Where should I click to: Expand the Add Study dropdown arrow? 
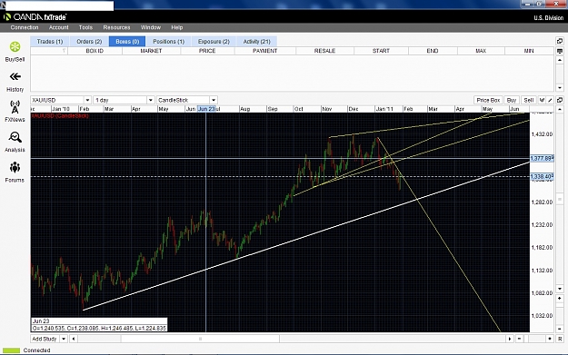click(64, 339)
